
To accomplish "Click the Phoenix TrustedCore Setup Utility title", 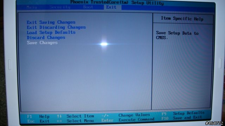I will [117, 2].
